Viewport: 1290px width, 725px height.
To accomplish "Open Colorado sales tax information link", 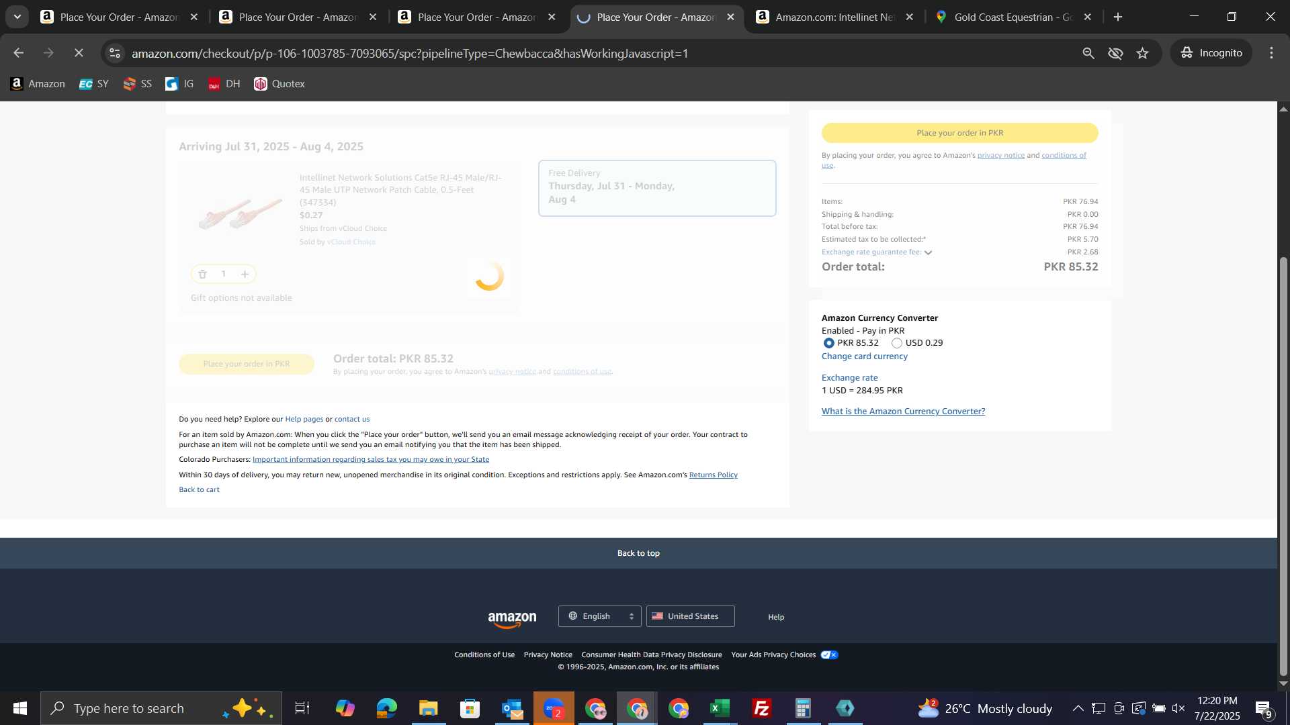I will (371, 460).
